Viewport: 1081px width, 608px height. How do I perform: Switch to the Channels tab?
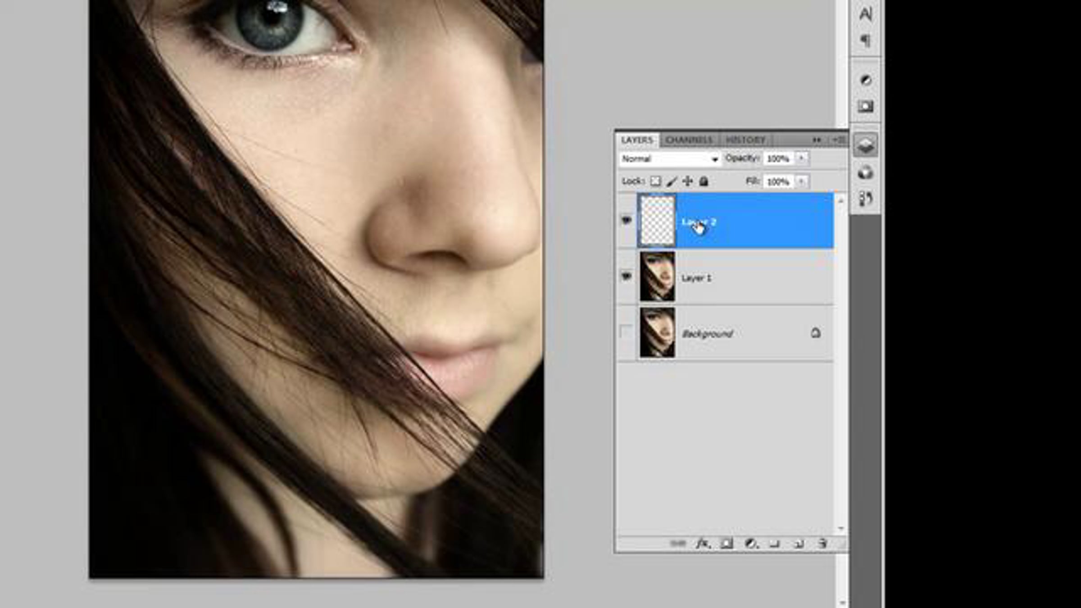[x=689, y=140]
